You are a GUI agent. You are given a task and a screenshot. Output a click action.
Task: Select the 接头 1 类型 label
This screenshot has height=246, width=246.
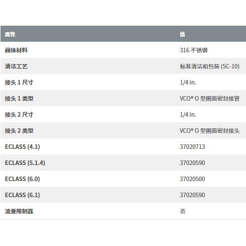(x=19, y=99)
